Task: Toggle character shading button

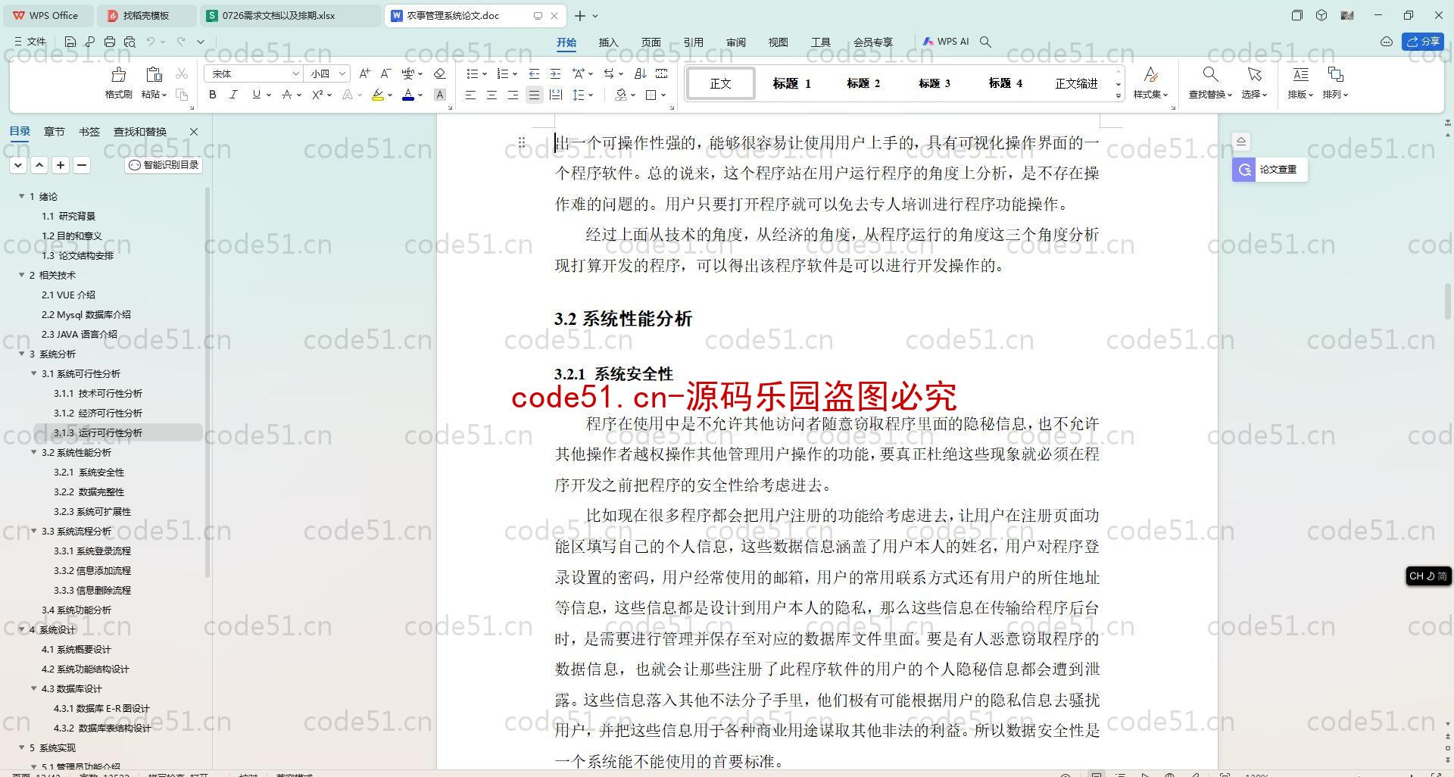Action: coord(440,95)
